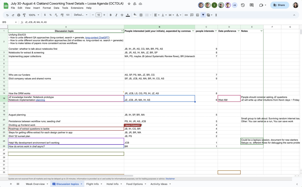
Task: Open the text rotation dropdown
Action: (x=178, y=15)
